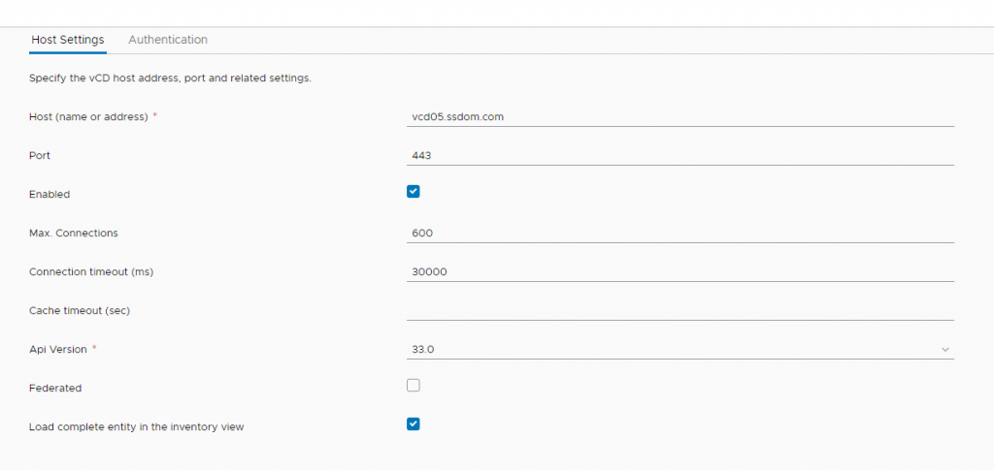
Task: Select the Connection timeout field 30000
Action: (680, 272)
